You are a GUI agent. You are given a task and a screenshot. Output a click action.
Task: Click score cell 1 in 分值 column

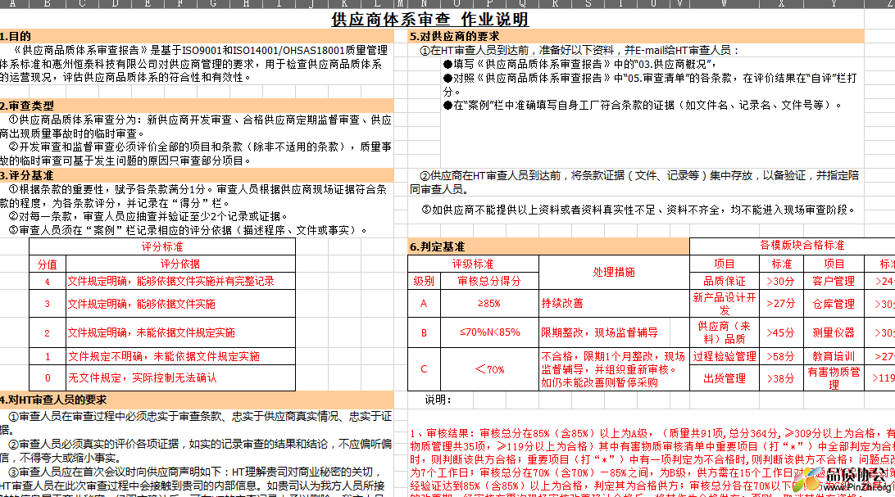pyautogui.click(x=48, y=356)
